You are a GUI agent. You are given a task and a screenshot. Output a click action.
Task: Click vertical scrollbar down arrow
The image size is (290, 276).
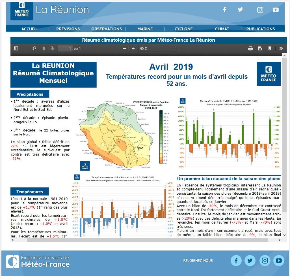click(x=284, y=235)
